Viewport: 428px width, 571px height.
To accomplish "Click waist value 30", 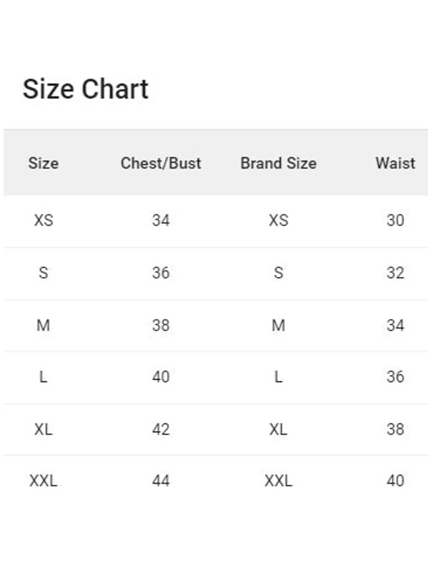I will 395,220.
